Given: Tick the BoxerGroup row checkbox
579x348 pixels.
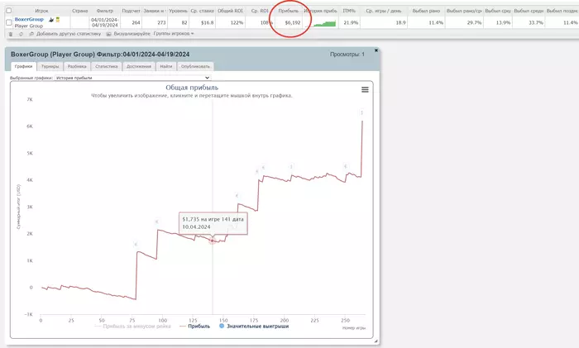Looking at the screenshot, I should coord(9,22).
